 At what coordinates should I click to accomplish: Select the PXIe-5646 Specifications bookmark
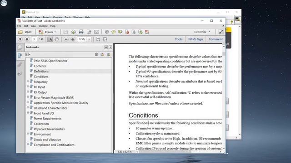click(x=50, y=61)
